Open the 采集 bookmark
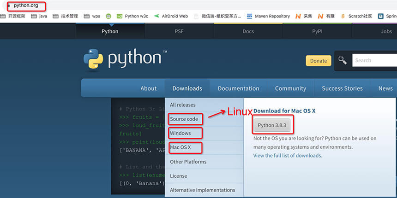The image size is (397, 198). pyautogui.click(x=304, y=16)
